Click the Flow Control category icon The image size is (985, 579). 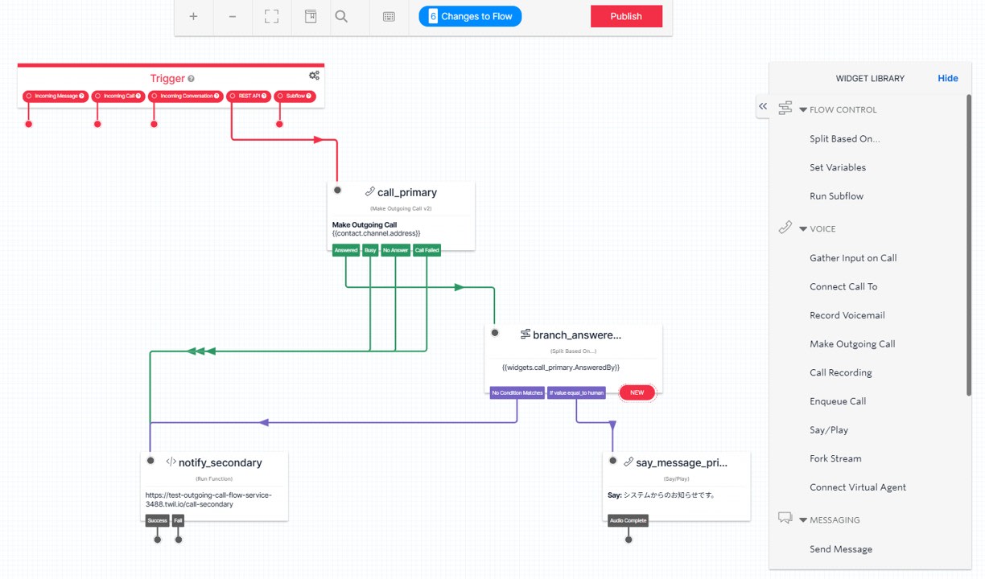click(785, 109)
